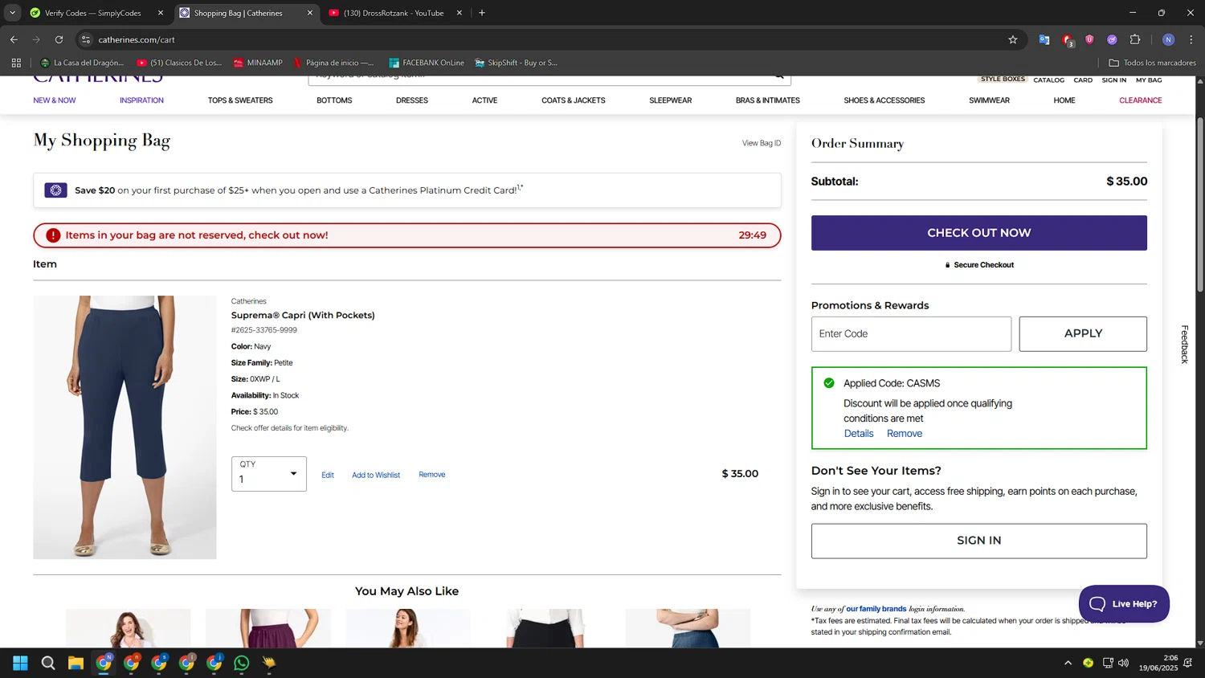Reload the page with the refresh icon
The width and height of the screenshot is (1205, 678).
point(59,39)
